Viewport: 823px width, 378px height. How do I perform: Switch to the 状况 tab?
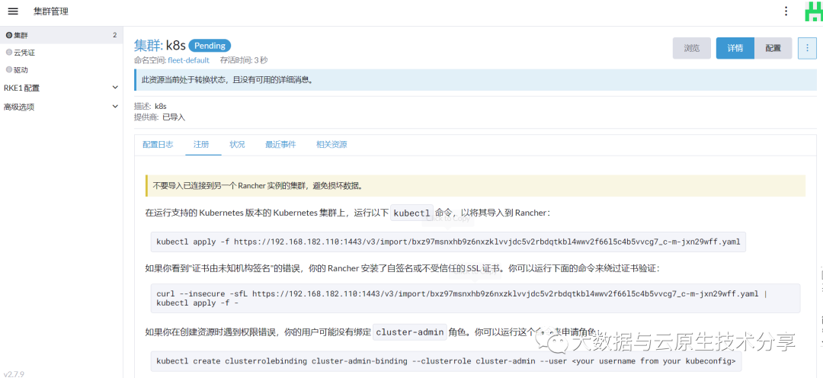pyautogui.click(x=237, y=144)
